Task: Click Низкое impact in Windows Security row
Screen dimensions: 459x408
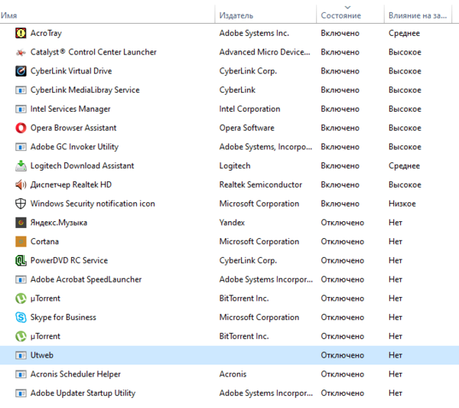Action: (x=402, y=204)
